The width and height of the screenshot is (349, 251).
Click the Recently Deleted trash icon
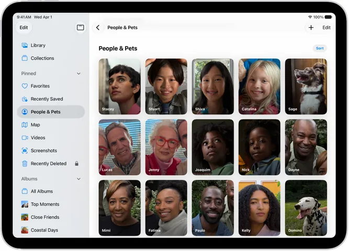tap(25, 164)
